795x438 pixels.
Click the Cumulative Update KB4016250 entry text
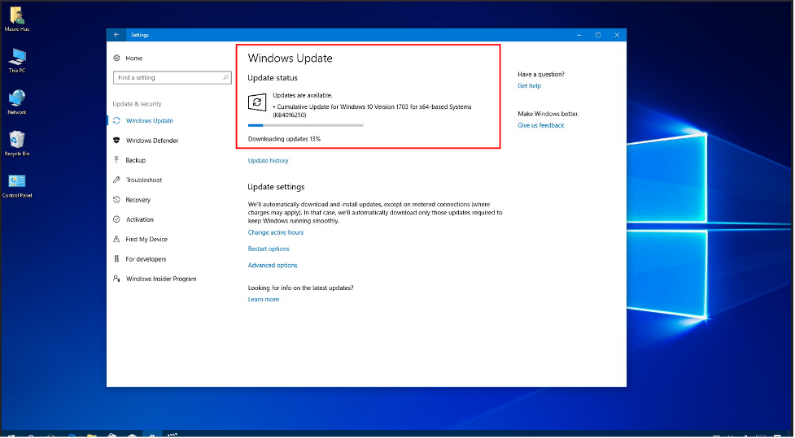[x=372, y=111]
